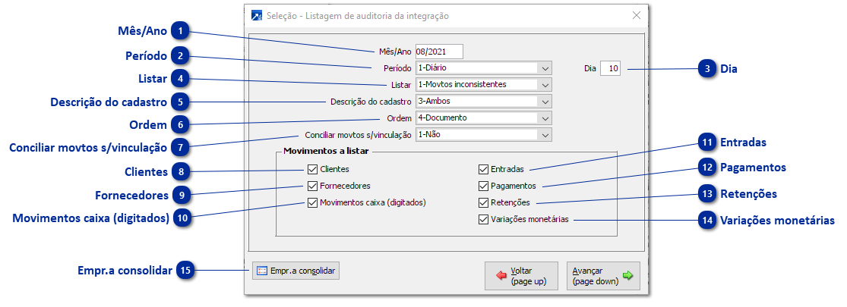Image resolution: width=847 pixels, height=307 pixels.
Task: Open the Período dropdown
Action: pos(545,68)
